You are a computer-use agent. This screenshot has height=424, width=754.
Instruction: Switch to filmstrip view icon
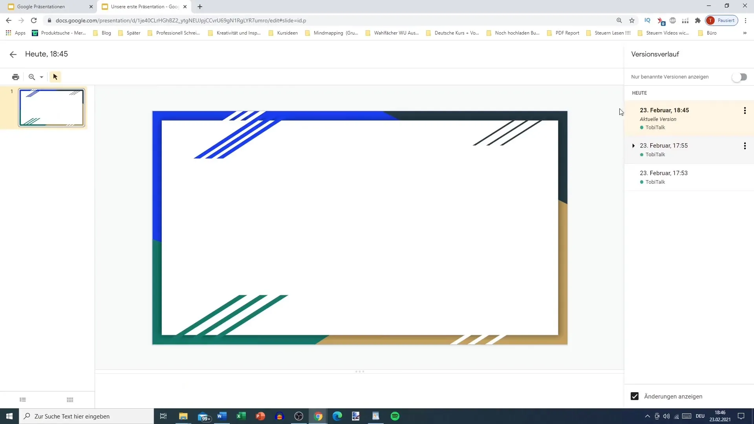click(23, 400)
